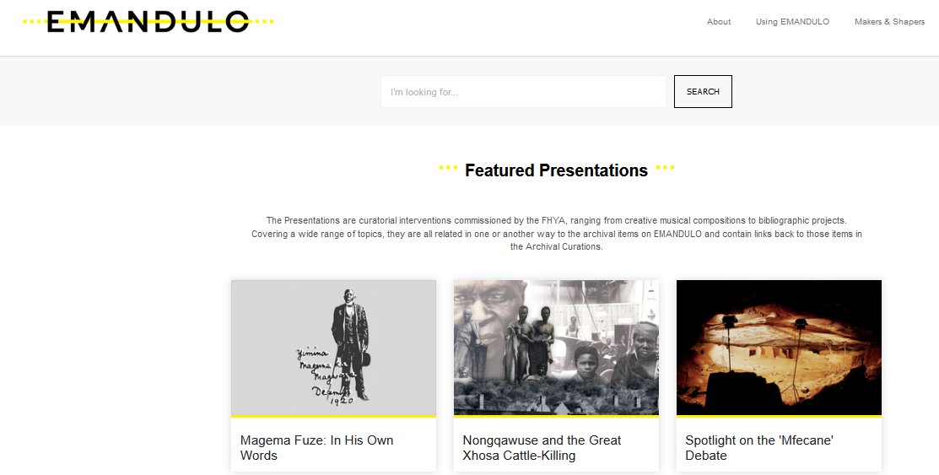Click "Nongqawuse and the Great Xhosa Cattle-Killing" title

[542, 448]
